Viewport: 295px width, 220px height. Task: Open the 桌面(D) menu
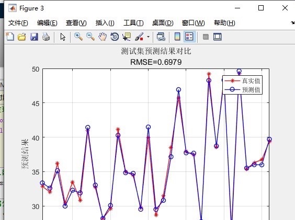pos(163,23)
